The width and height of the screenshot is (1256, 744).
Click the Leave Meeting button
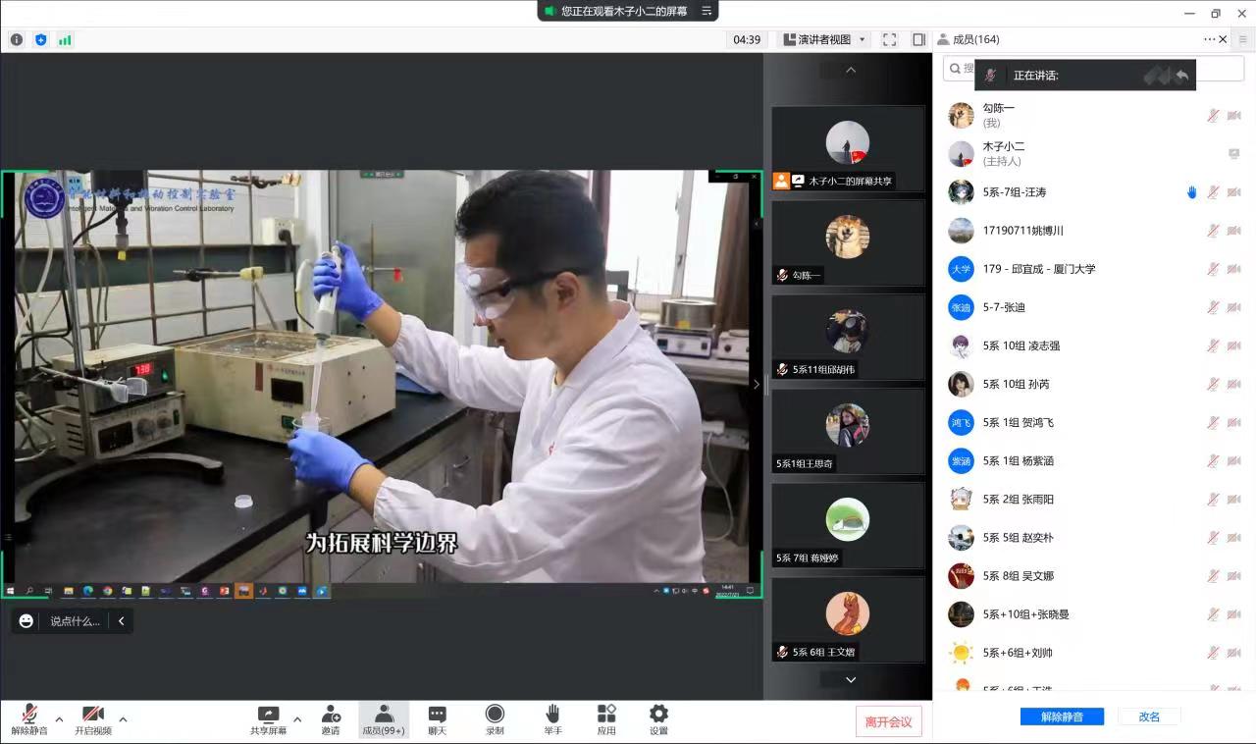[888, 721]
